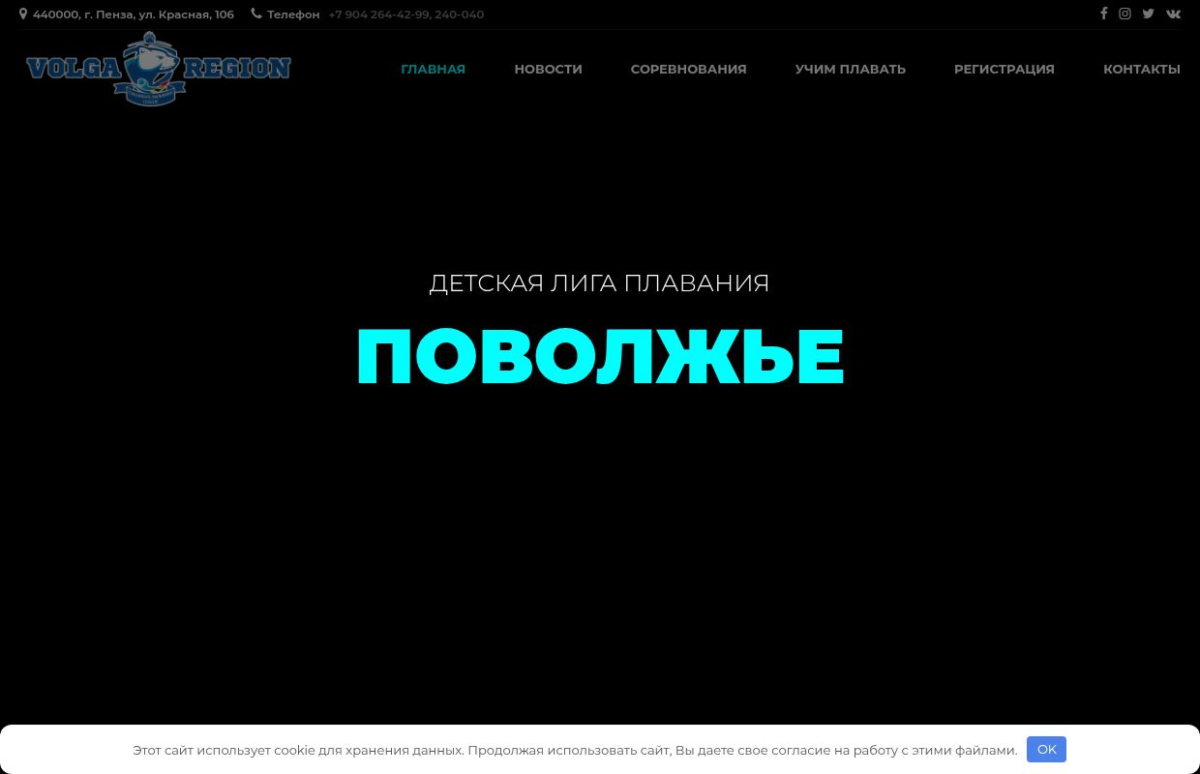Call the number +7 904 264-42-99
The width and height of the screenshot is (1200, 774).
(378, 14)
